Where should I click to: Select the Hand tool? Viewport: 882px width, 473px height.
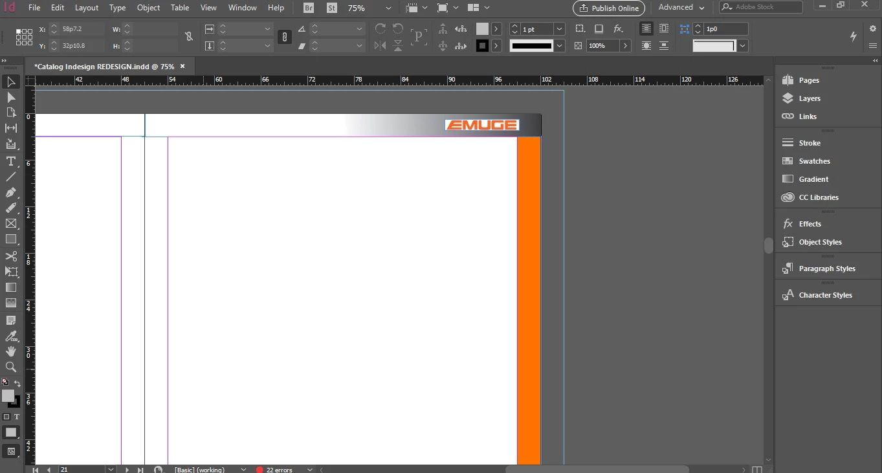tap(11, 351)
